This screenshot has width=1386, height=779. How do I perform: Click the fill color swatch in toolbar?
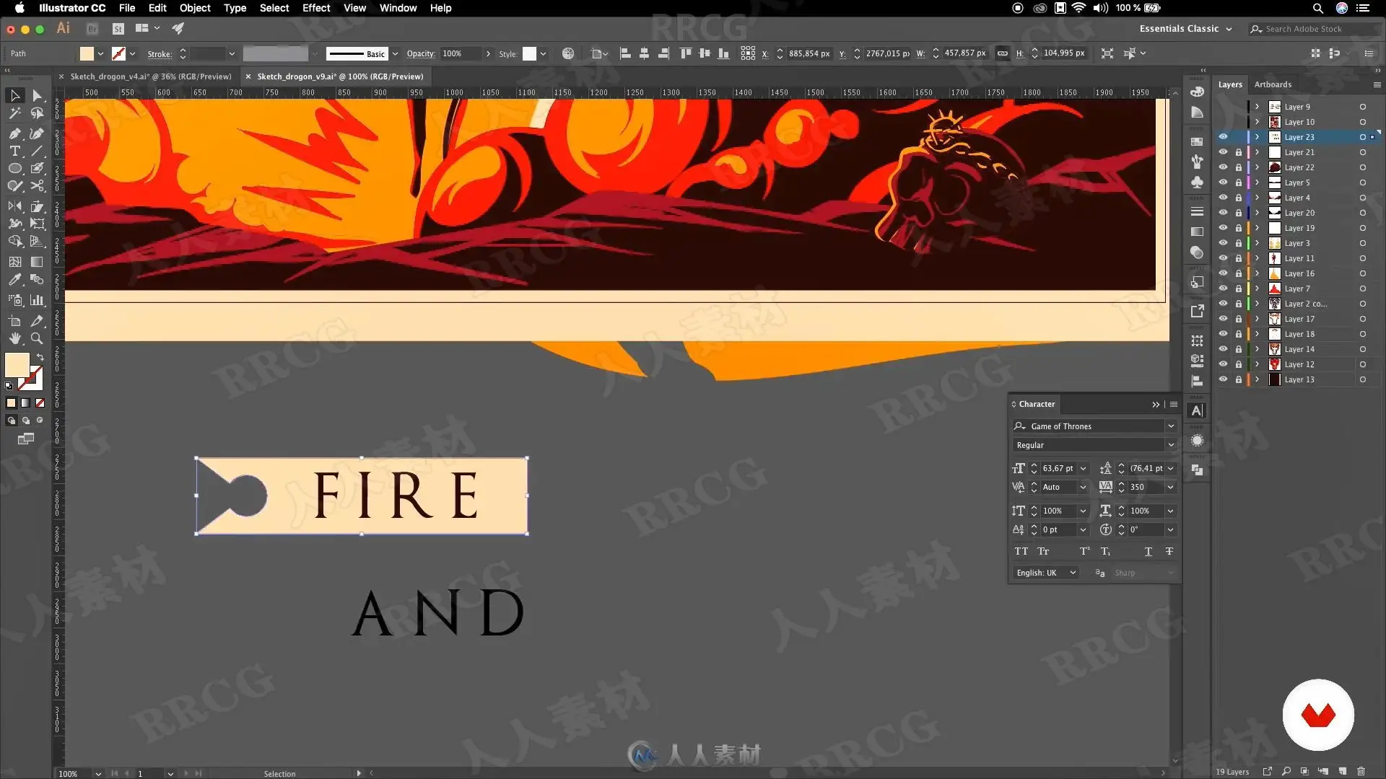pyautogui.click(x=17, y=365)
